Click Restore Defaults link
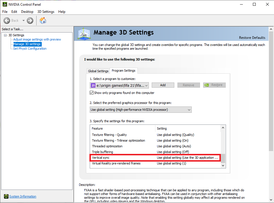This screenshot has height=203, width=274. (x=252, y=38)
